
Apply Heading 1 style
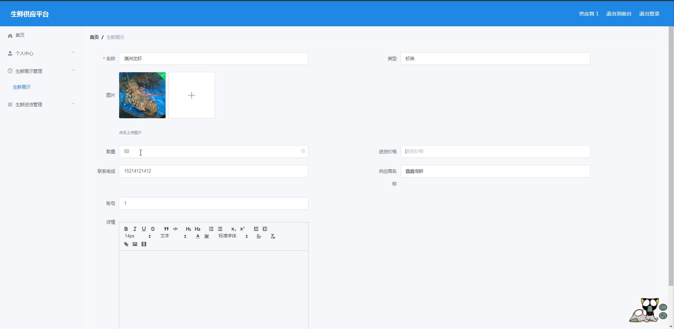click(189, 229)
